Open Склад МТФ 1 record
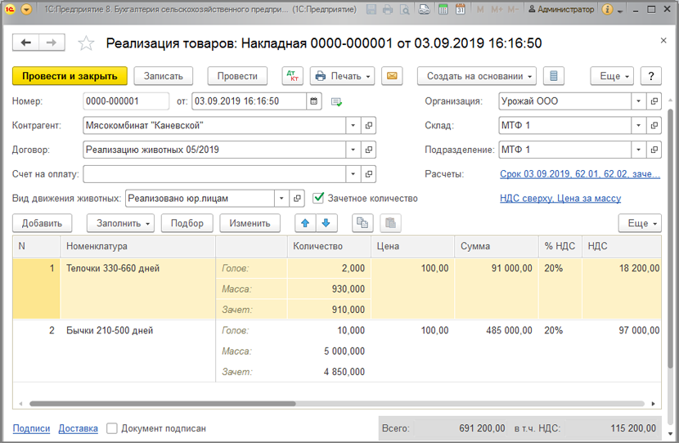This screenshot has height=443, width=679. click(654, 125)
